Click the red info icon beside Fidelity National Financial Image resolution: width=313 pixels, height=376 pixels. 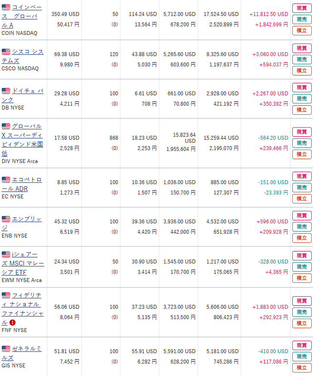pyautogui.click(x=12, y=323)
